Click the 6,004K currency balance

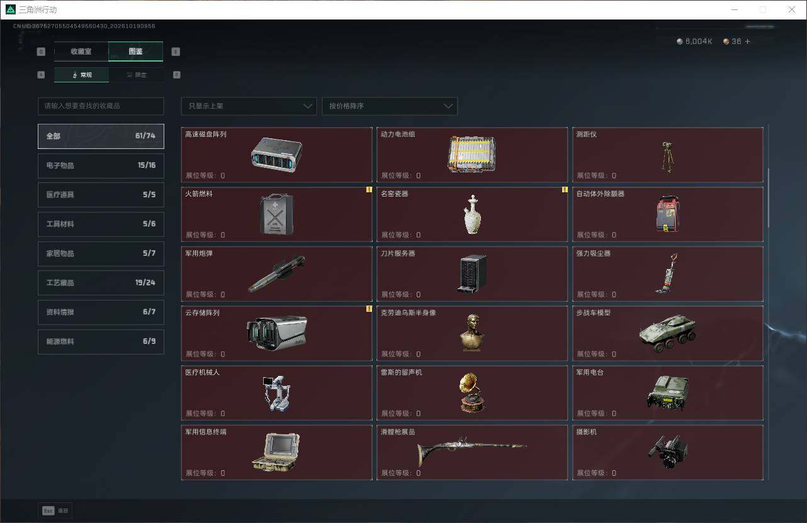click(x=695, y=41)
